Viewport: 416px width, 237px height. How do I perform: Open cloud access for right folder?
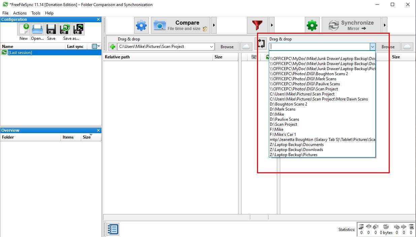(407, 47)
